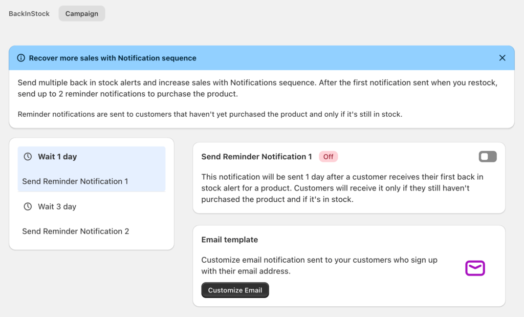Image resolution: width=524 pixels, height=317 pixels.
Task: Click the reminder notification description paragraph
Action: point(342,188)
